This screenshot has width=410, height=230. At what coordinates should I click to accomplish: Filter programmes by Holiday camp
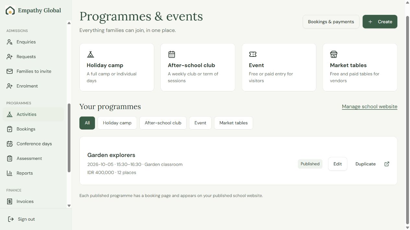(117, 123)
